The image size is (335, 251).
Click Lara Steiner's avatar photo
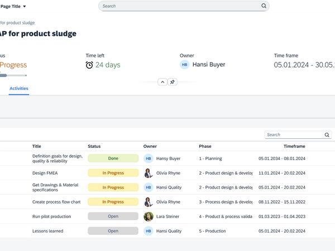point(149,216)
